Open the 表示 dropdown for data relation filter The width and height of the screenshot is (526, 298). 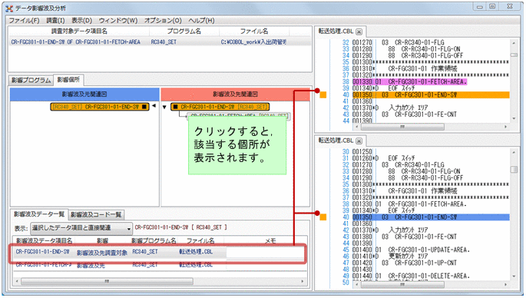pos(81,228)
